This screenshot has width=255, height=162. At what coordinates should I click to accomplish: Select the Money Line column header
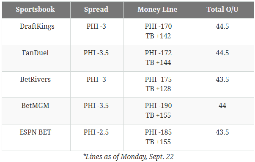pyautogui.click(x=157, y=9)
